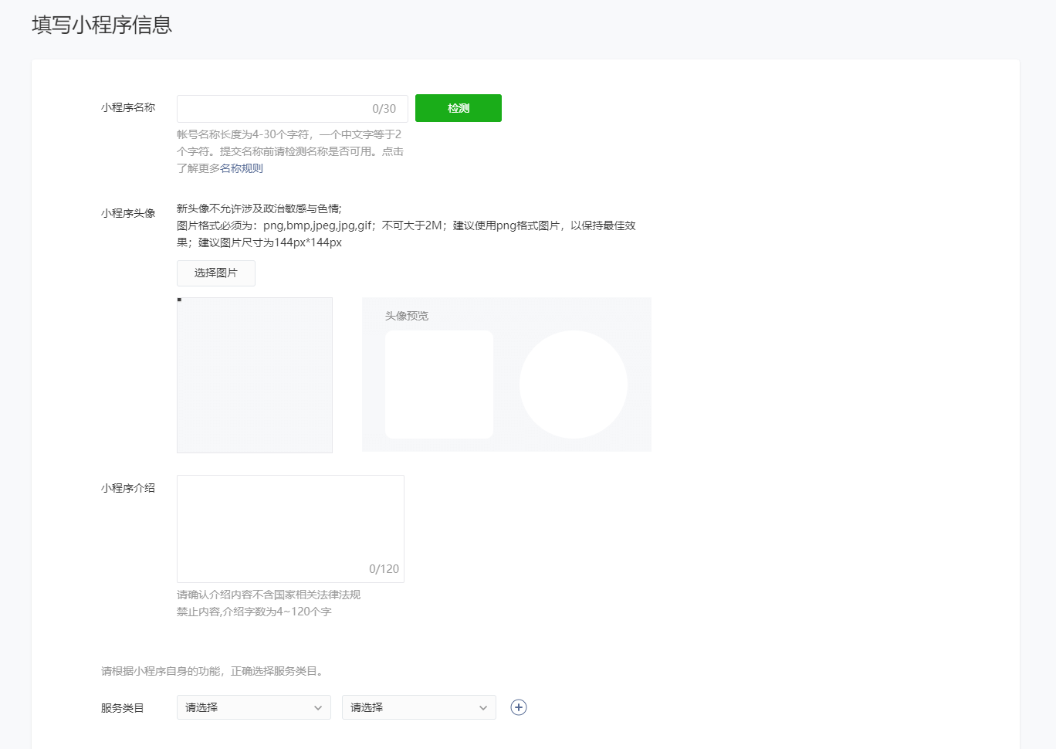Focus the 小程序名称 input field
The height and width of the screenshot is (749, 1056).
coord(270,109)
